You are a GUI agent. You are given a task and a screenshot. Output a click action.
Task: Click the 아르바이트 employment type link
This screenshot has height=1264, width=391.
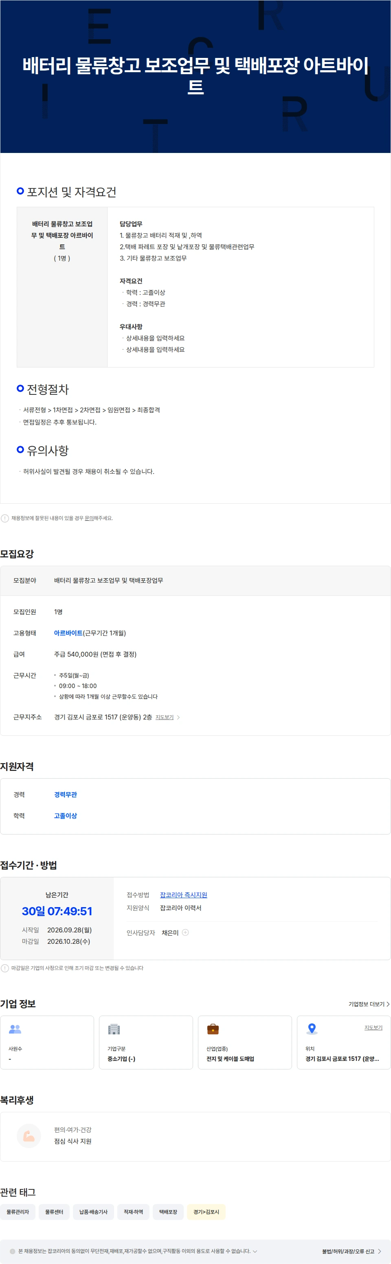(x=68, y=633)
